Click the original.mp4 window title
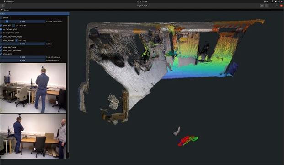 point(142,6)
